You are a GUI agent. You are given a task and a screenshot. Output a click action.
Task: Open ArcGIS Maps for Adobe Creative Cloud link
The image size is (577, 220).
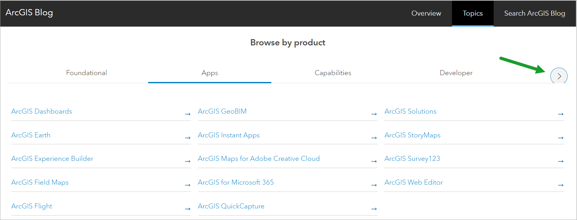[x=259, y=159]
